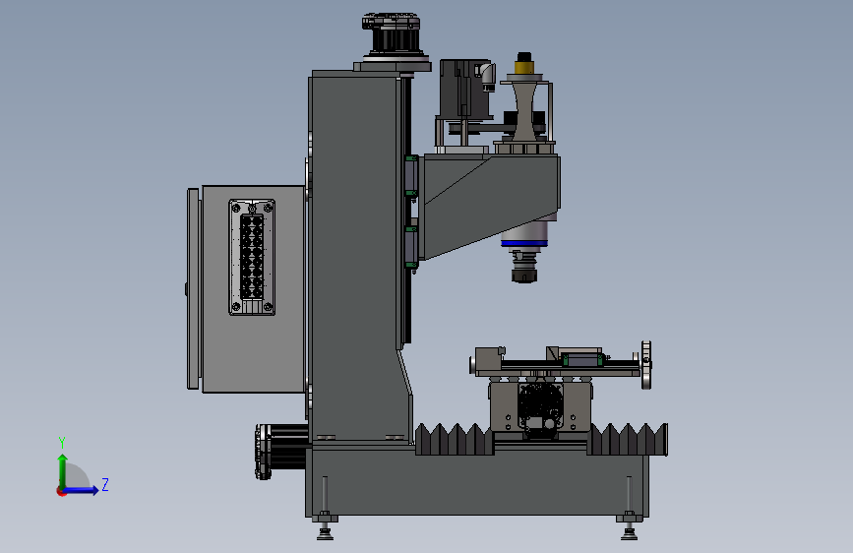Image resolution: width=853 pixels, height=553 pixels.
Task: Select the blue-ringed spindle cartridge
Action: click(x=524, y=234)
